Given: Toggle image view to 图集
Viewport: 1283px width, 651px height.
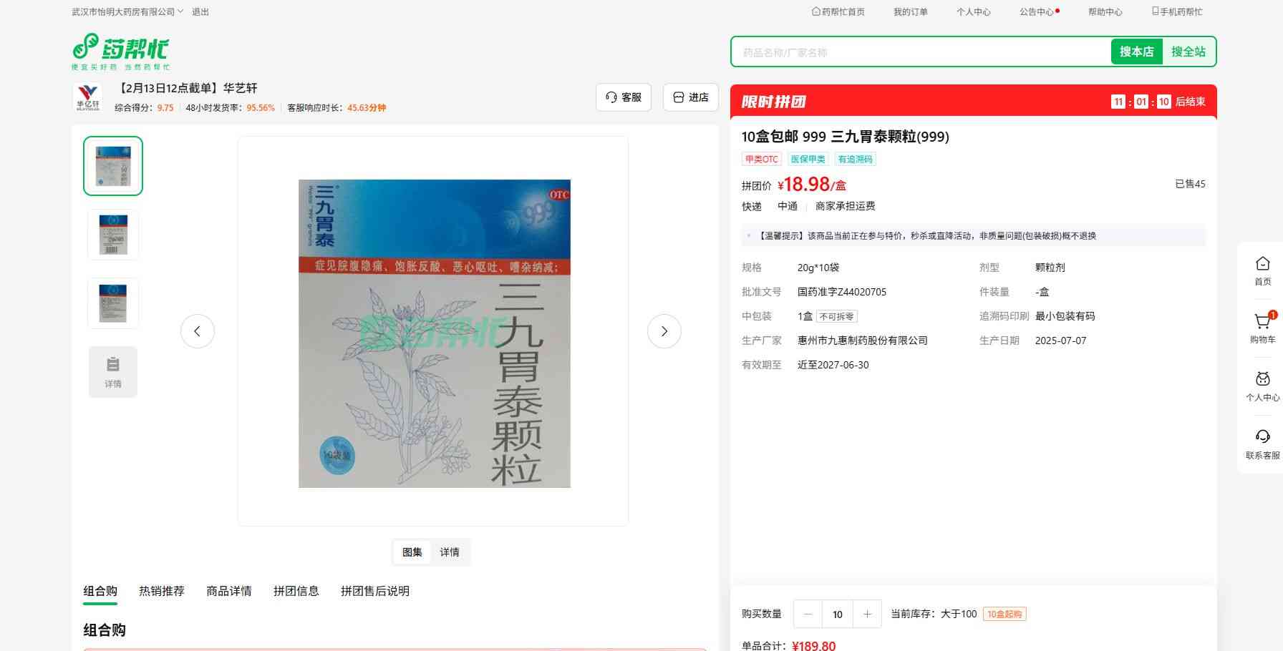Looking at the screenshot, I should (412, 552).
